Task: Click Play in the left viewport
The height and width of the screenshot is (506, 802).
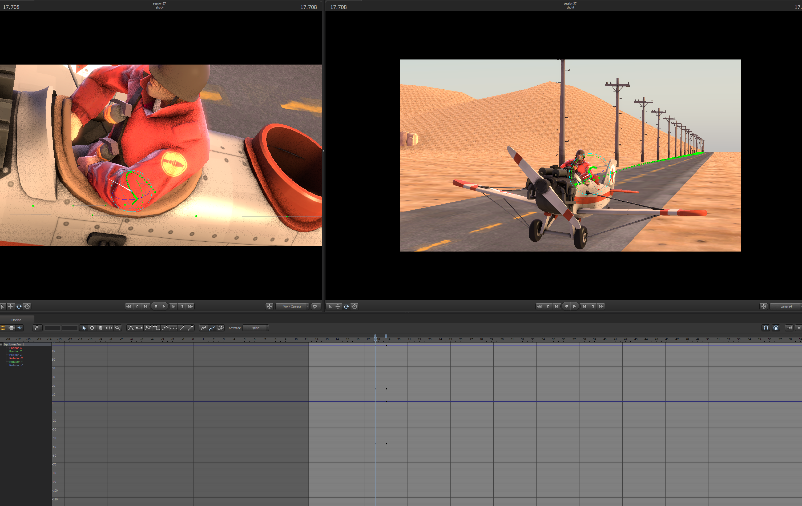Action: click(164, 306)
